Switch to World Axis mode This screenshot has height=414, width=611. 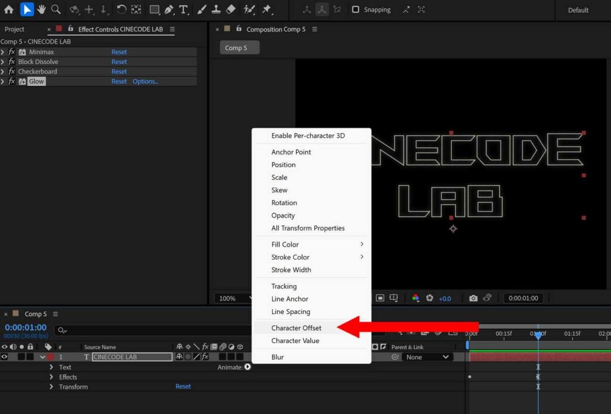pyautogui.click(x=322, y=10)
